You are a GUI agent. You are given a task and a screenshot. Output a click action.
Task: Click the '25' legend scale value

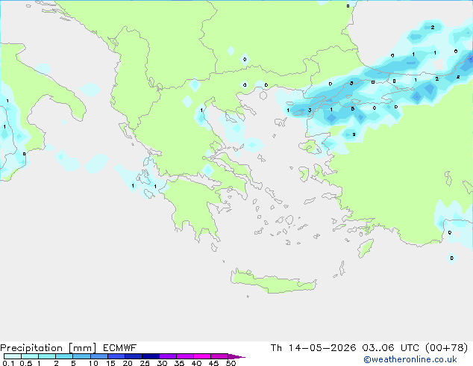pyautogui.click(x=145, y=363)
